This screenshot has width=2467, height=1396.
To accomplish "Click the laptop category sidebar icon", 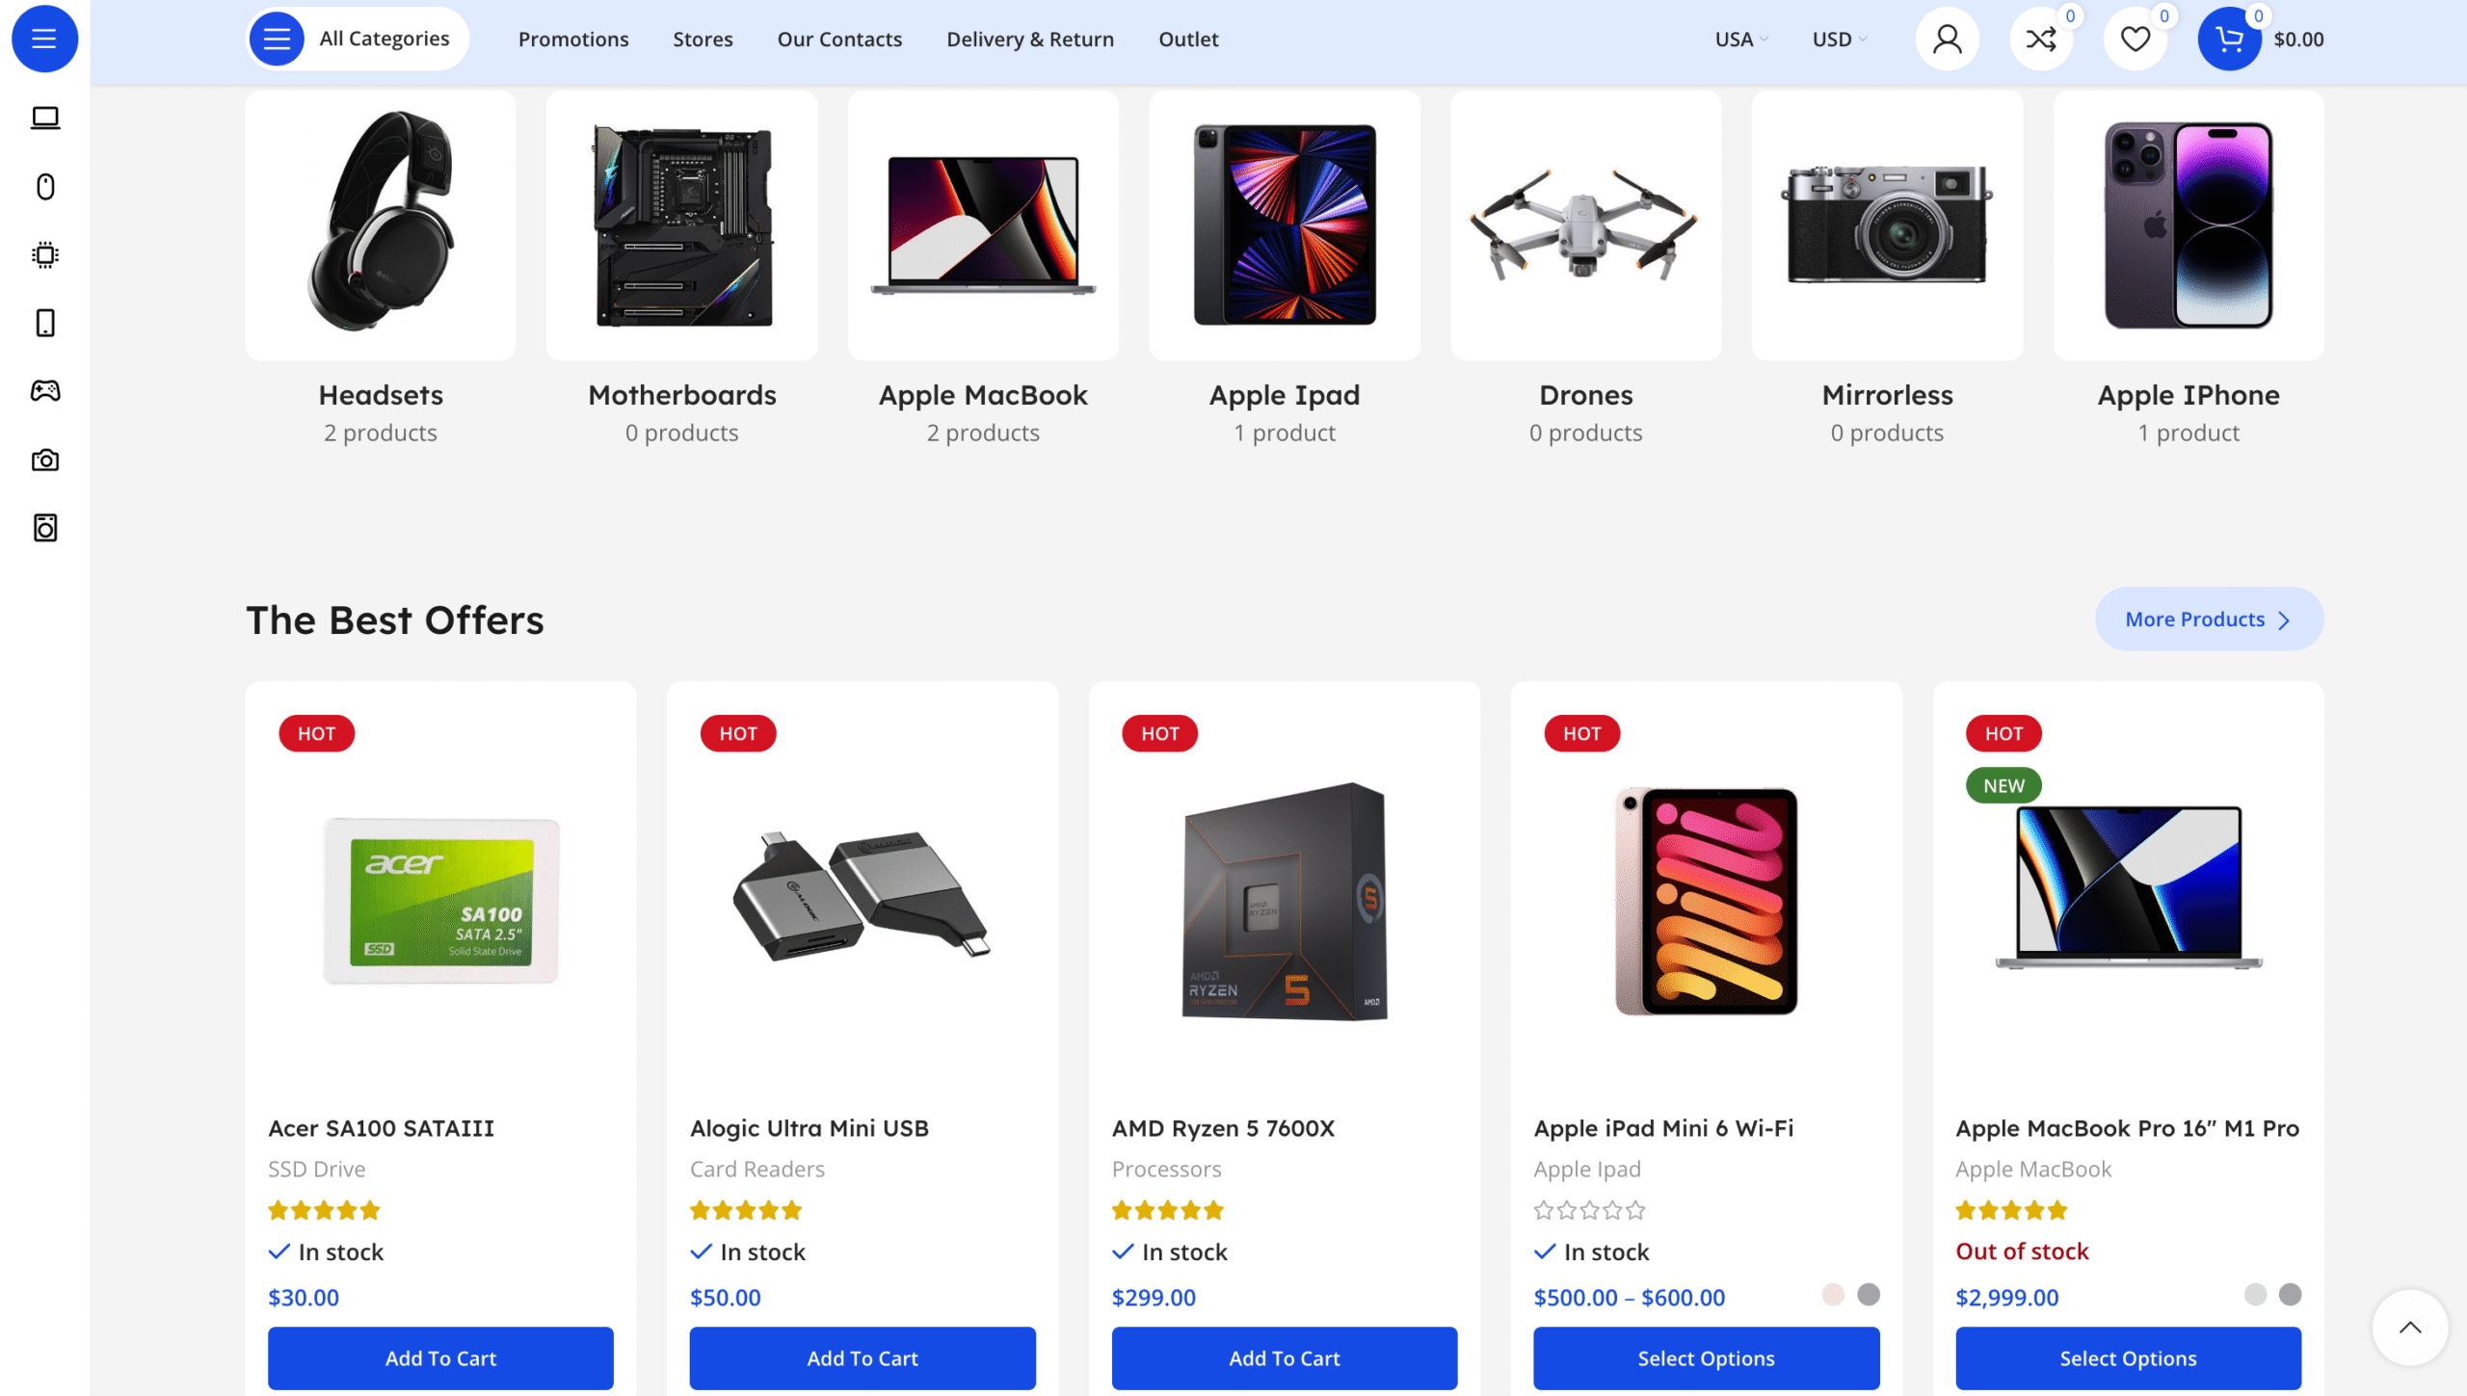I will [x=45, y=118].
